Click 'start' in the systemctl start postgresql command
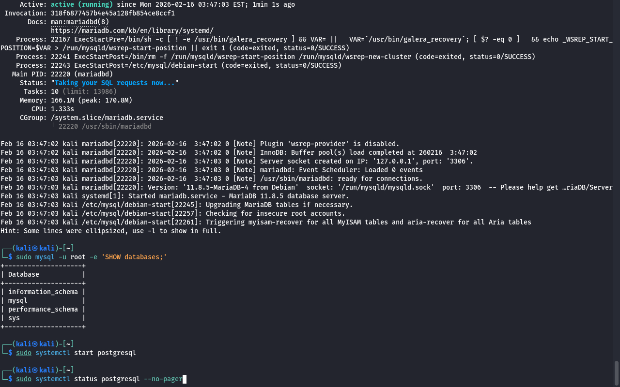The height and width of the screenshot is (387, 620). tap(84, 353)
